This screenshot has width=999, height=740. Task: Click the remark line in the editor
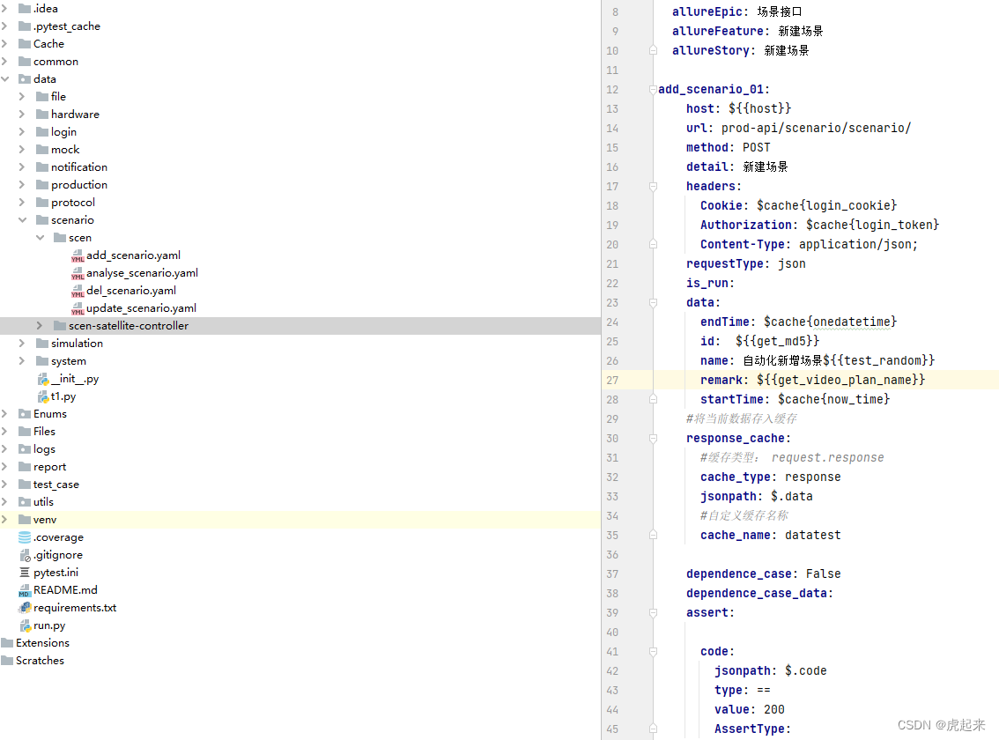(812, 381)
